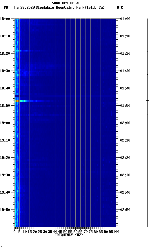Click the '75' frequency axis label
The height and width of the screenshot is (250, 160).
pos(90,232)
